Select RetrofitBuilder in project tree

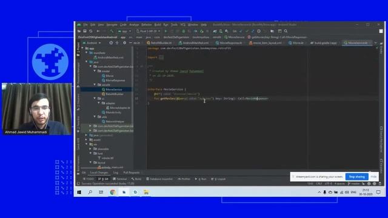[113, 94]
